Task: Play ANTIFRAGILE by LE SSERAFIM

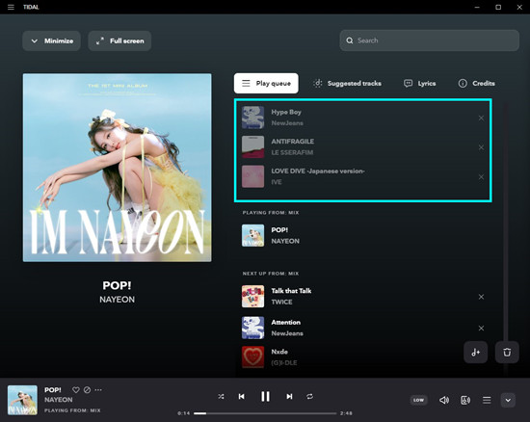Action: point(362,147)
